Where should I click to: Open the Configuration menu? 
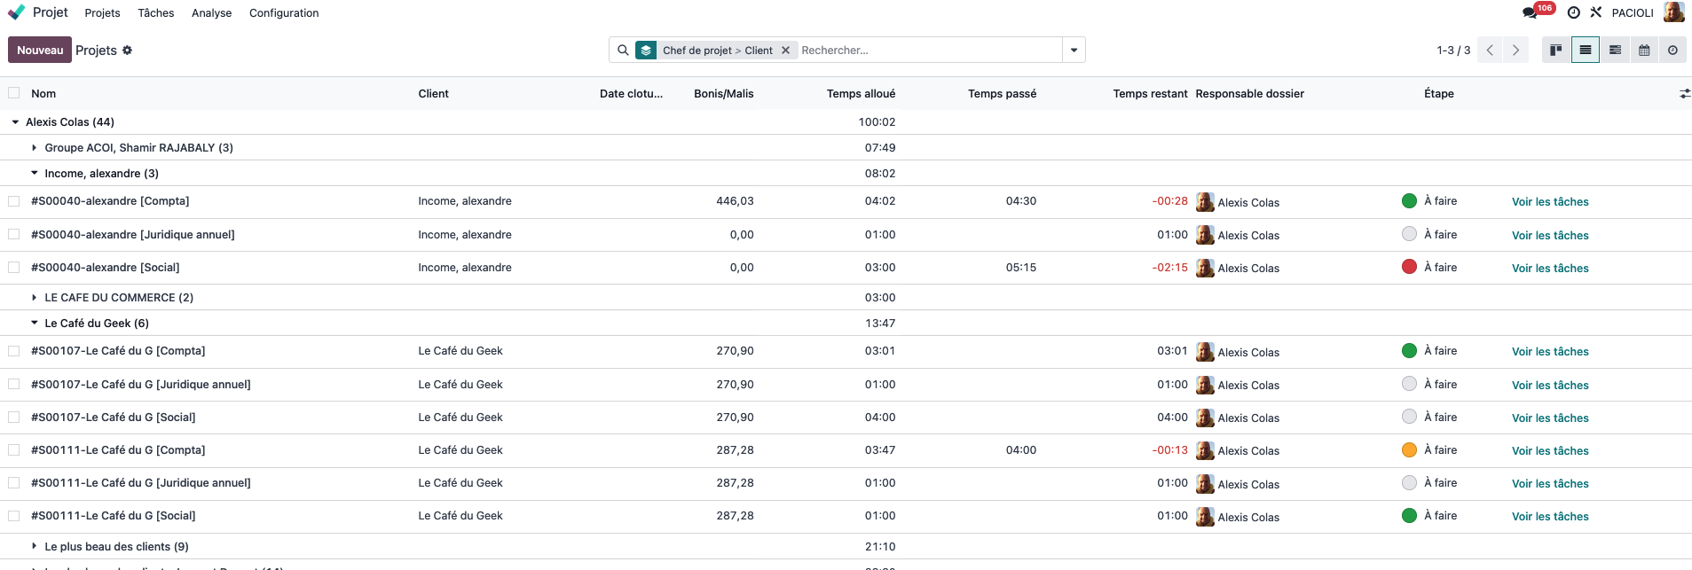tap(284, 13)
